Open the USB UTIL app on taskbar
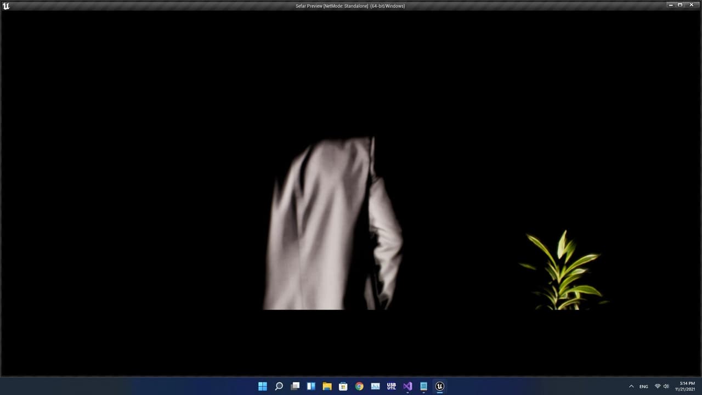 click(x=391, y=386)
